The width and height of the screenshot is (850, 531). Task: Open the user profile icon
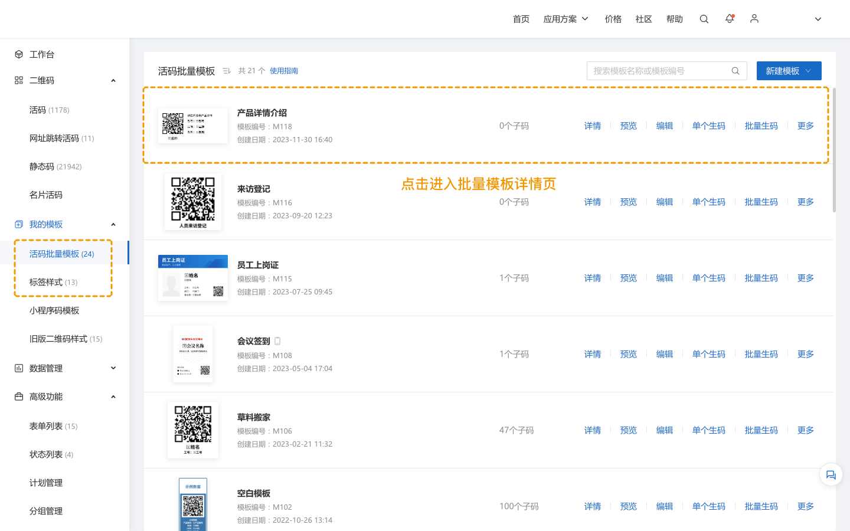pos(754,19)
